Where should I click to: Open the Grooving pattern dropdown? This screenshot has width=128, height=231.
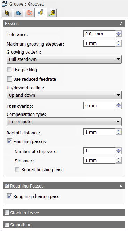64,59
